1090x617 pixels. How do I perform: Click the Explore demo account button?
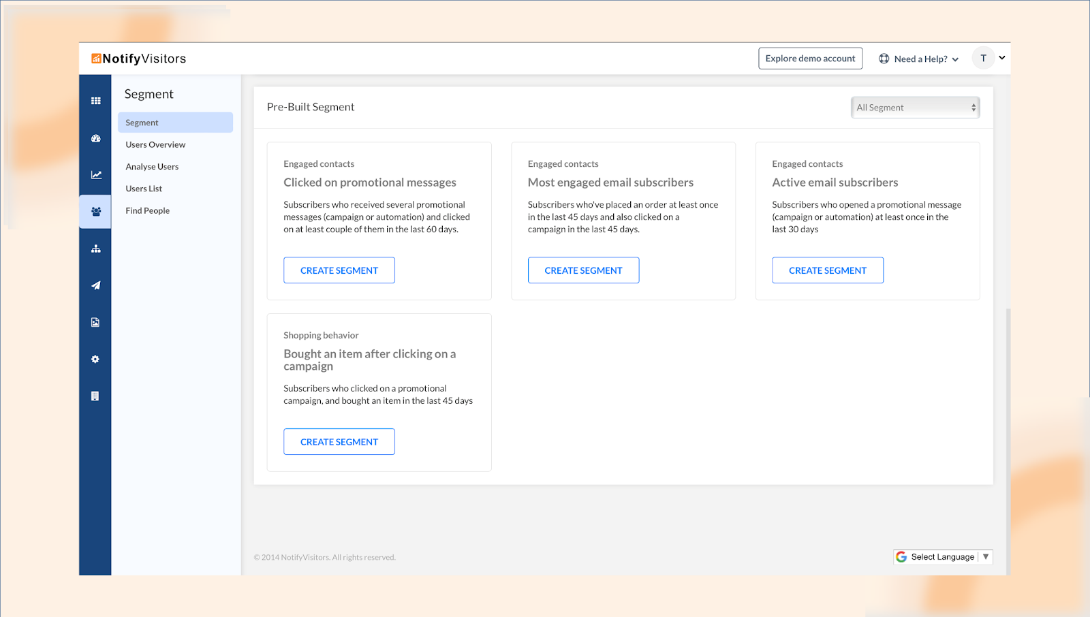click(x=810, y=59)
